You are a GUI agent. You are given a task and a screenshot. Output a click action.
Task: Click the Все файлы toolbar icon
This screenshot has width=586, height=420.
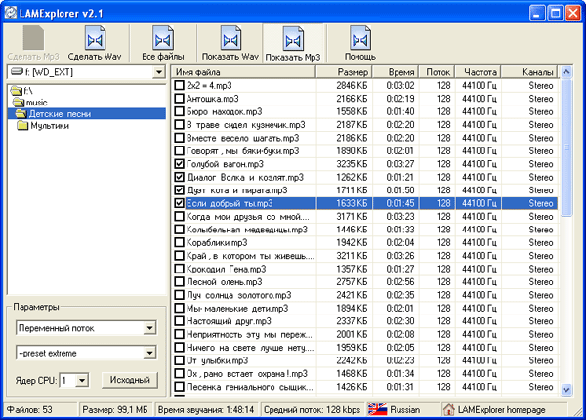pos(163,38)
